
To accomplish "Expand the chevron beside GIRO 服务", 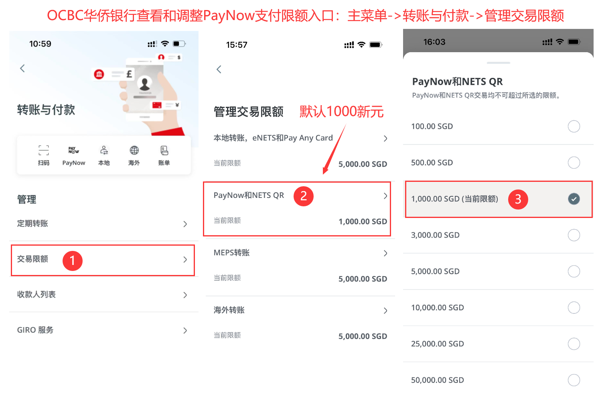I will click(185, 330).
